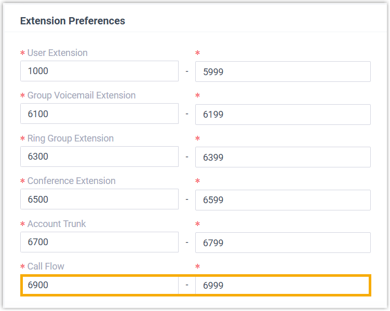Focus the Account Trunk end field 6799
This screenshot has width=390, height=311.
(x=283, y=243)
